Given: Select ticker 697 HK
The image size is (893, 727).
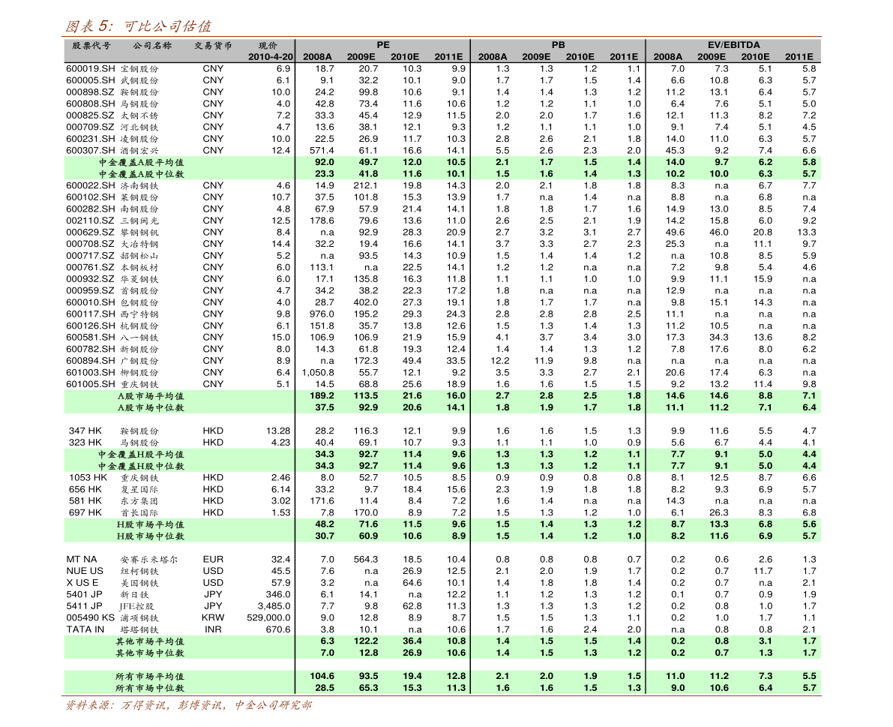Looking at the screenshot, I should coord(85,512).
